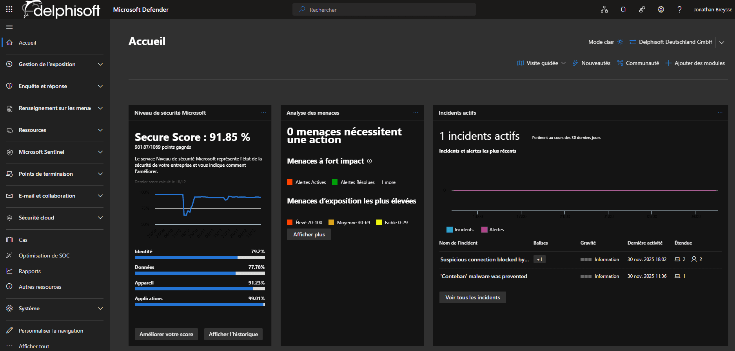Viewport: 735px width, 351px height.
Task: Expand Système chevron
Action: [x=100, y=308]
